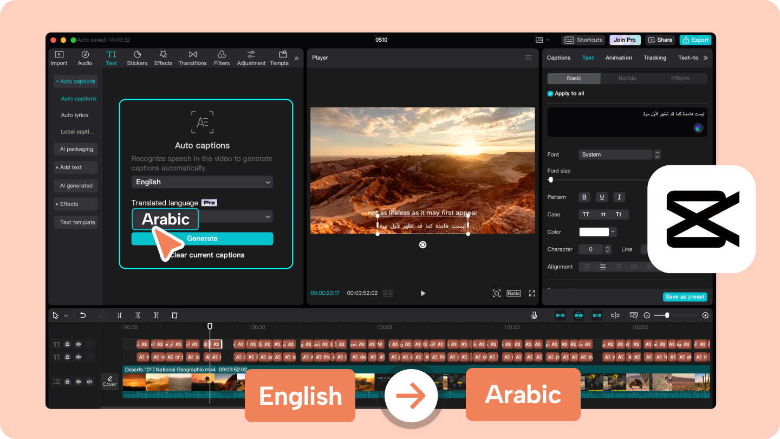Screen dimensions: 780x439
Task: Open the Import panel
Action: (58, 57)
